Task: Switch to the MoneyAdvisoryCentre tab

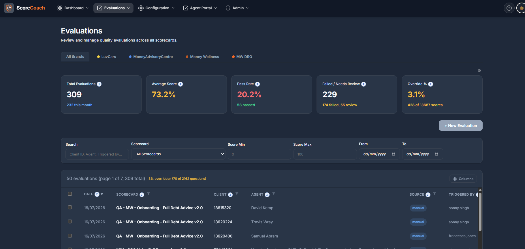Action: click(151, 57)
